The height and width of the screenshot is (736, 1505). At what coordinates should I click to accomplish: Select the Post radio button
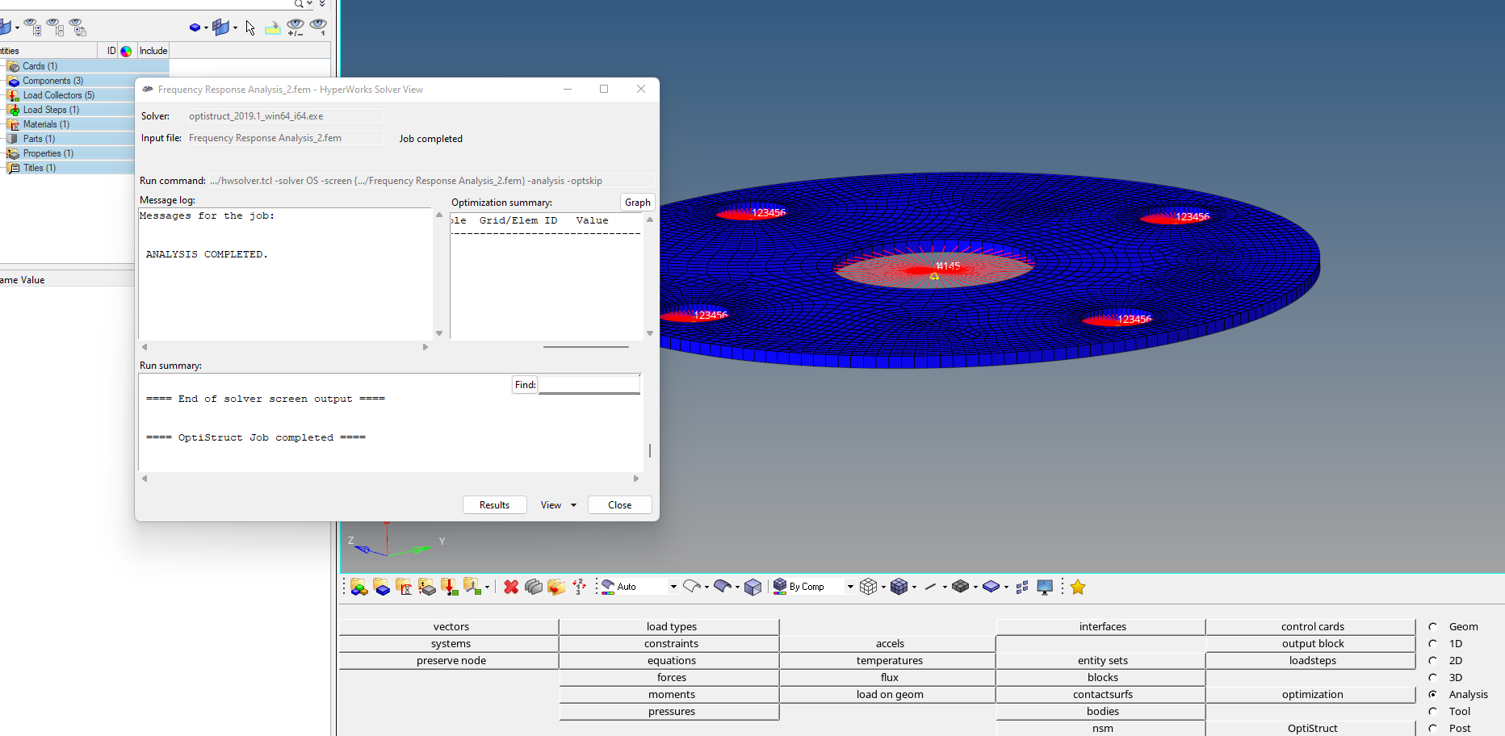coord(1433,729)
